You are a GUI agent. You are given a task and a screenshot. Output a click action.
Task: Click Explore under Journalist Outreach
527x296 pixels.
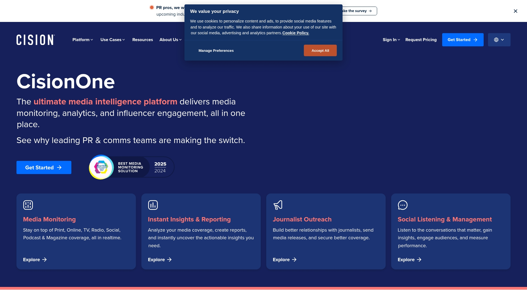(285, 260)
